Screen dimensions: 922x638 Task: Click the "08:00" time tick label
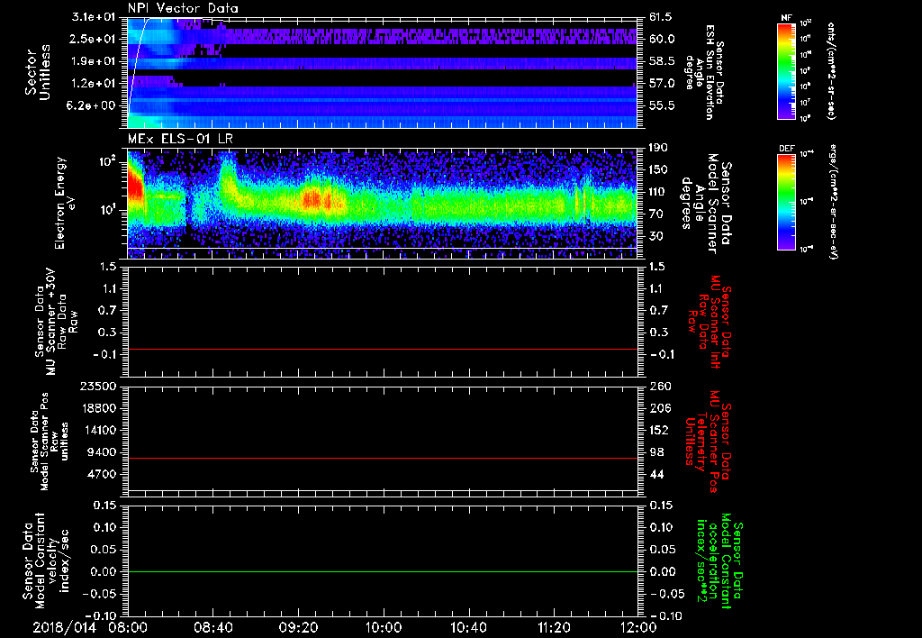tap(128, 627)
